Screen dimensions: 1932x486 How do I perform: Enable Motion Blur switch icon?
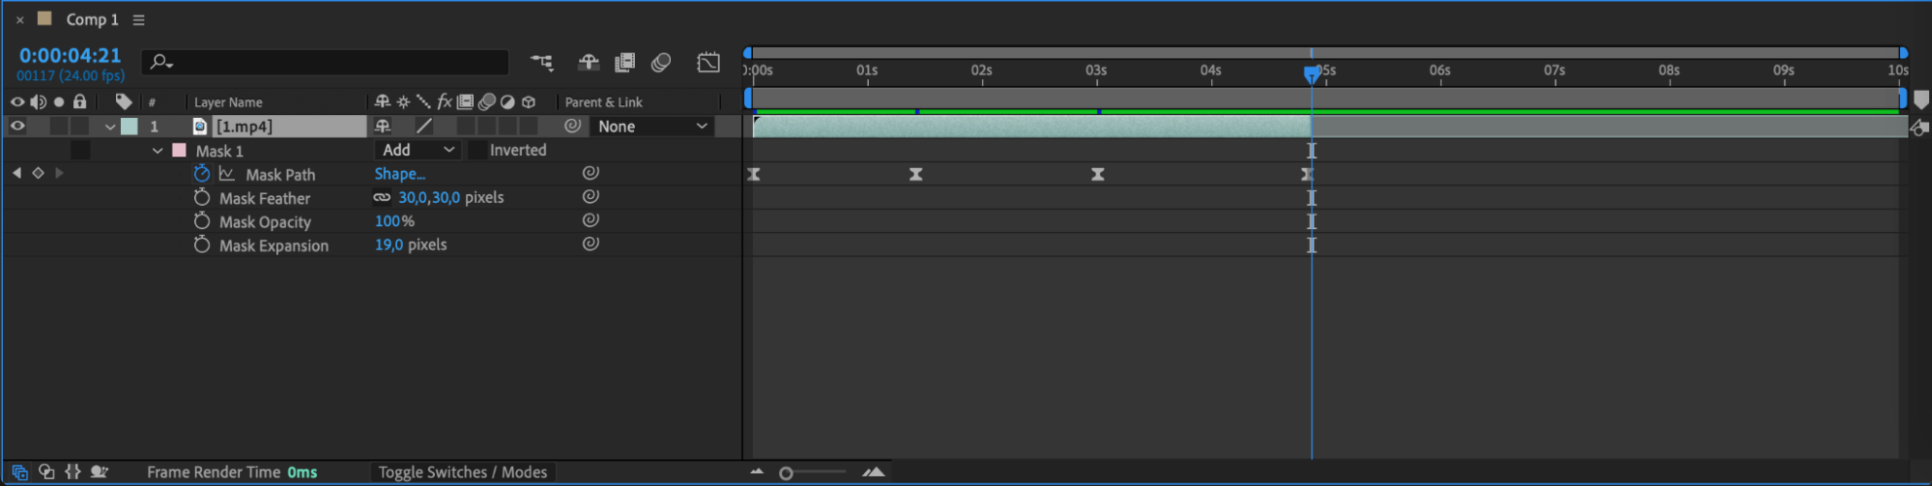point(661,63)
